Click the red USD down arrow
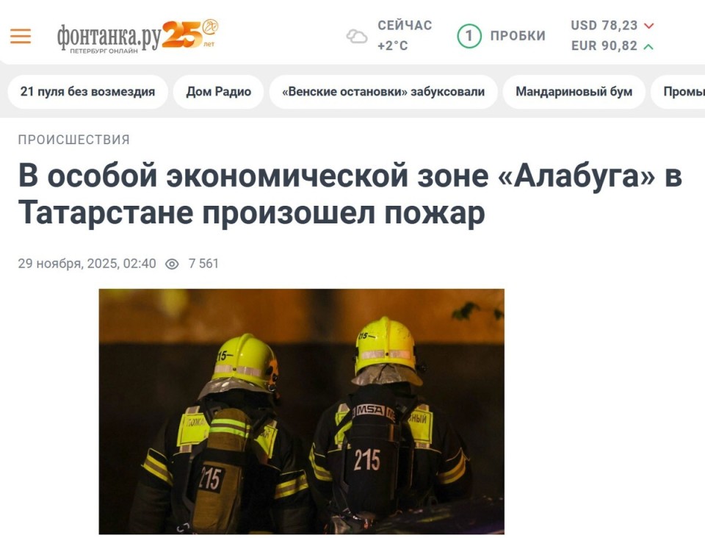This screenshot has height=538, width=705. [x=648, y=26]
